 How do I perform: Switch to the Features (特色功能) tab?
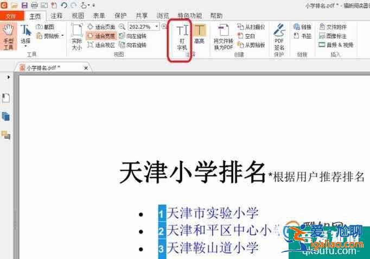(190, 16)
